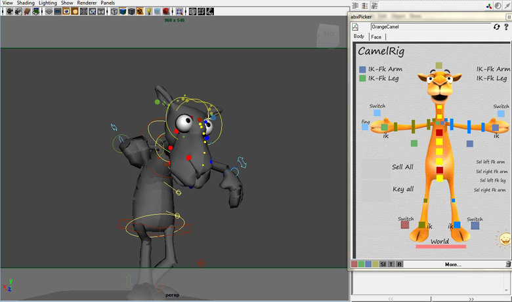Toggle Textured display checker icon
Viewport: 512px width, 302px height.
coord(140,12)
